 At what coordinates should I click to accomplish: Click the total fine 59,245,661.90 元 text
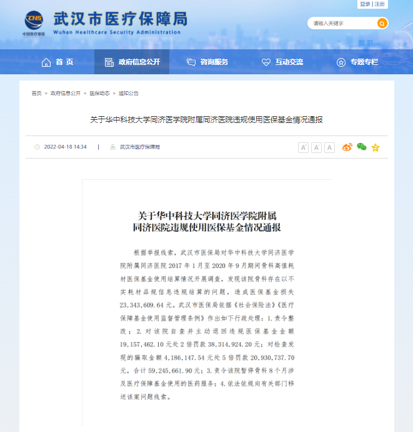pyautogui.click(x=174, y=371)
